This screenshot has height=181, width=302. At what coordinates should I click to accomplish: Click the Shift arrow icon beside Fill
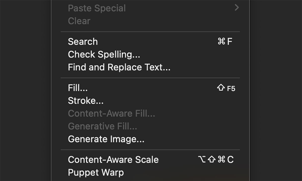221,88
